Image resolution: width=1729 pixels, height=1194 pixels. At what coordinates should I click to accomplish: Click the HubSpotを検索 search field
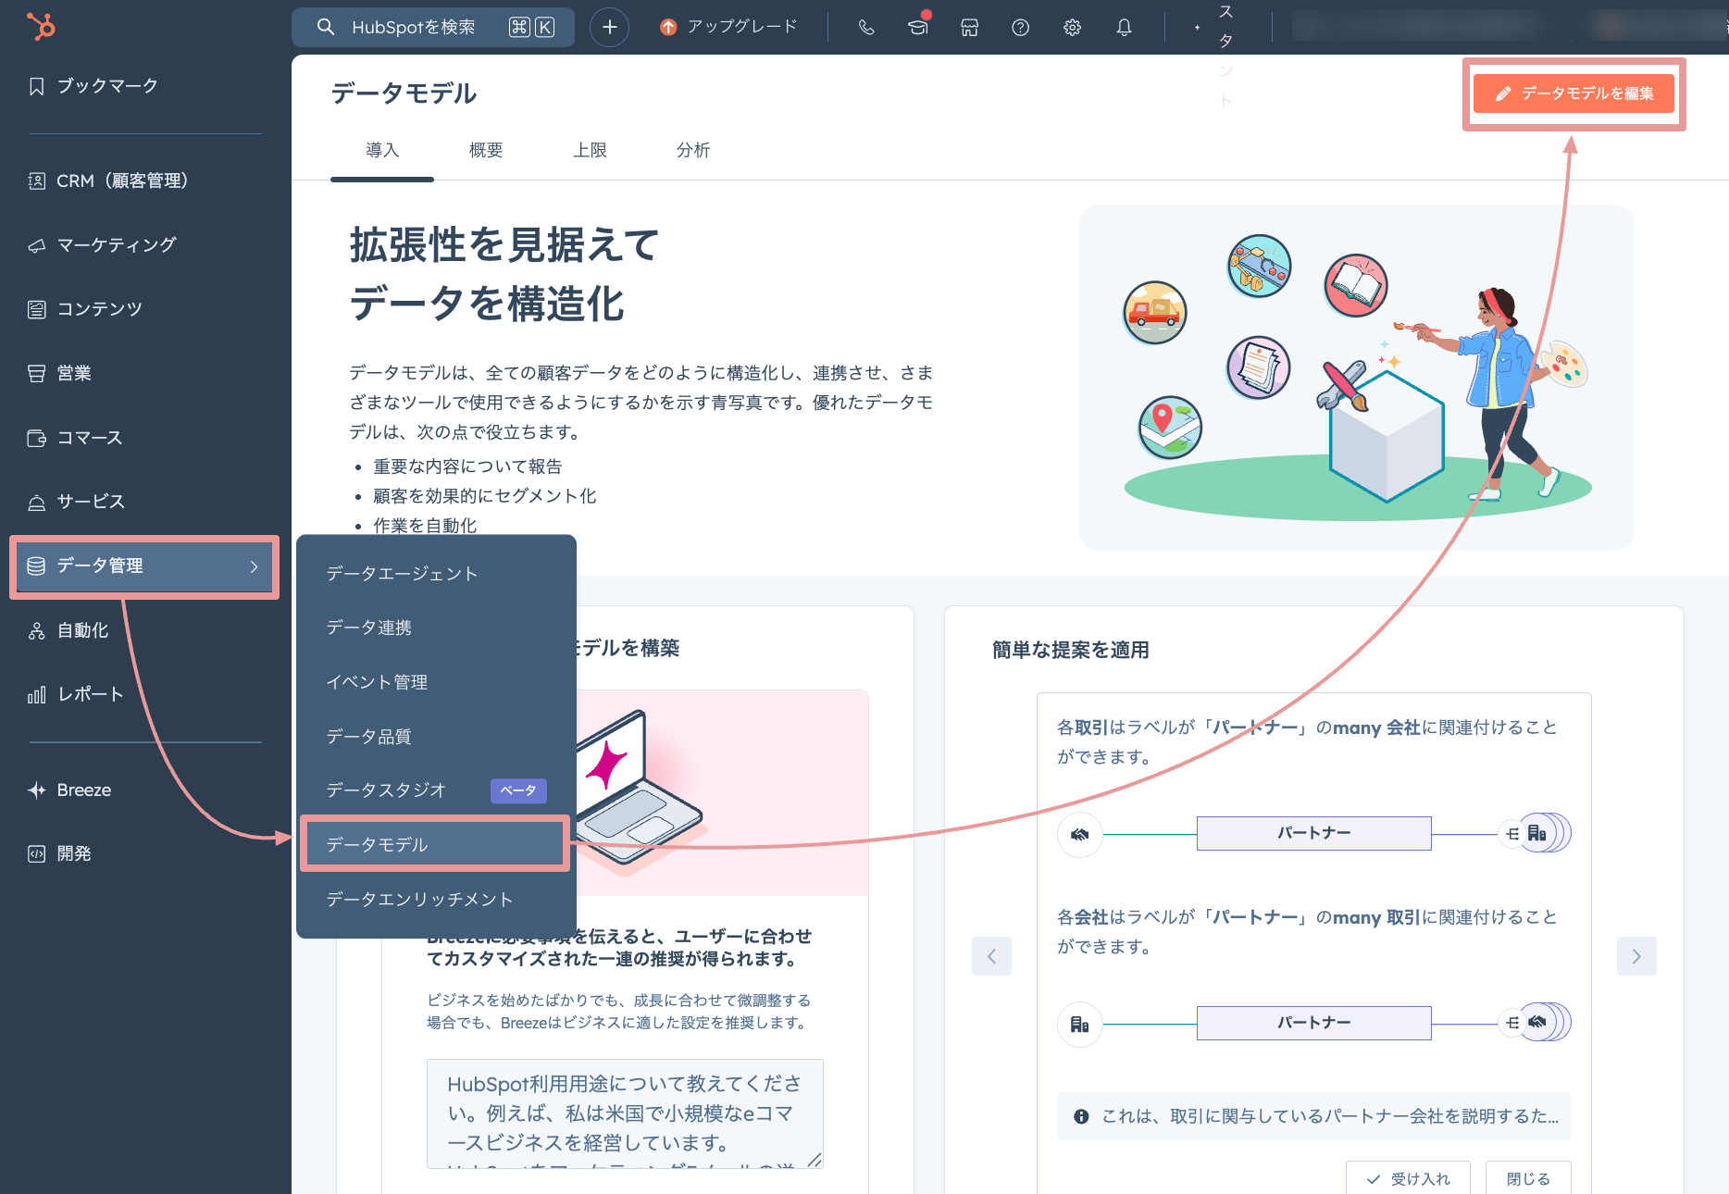pyautogui.click(x=431, y=28)
